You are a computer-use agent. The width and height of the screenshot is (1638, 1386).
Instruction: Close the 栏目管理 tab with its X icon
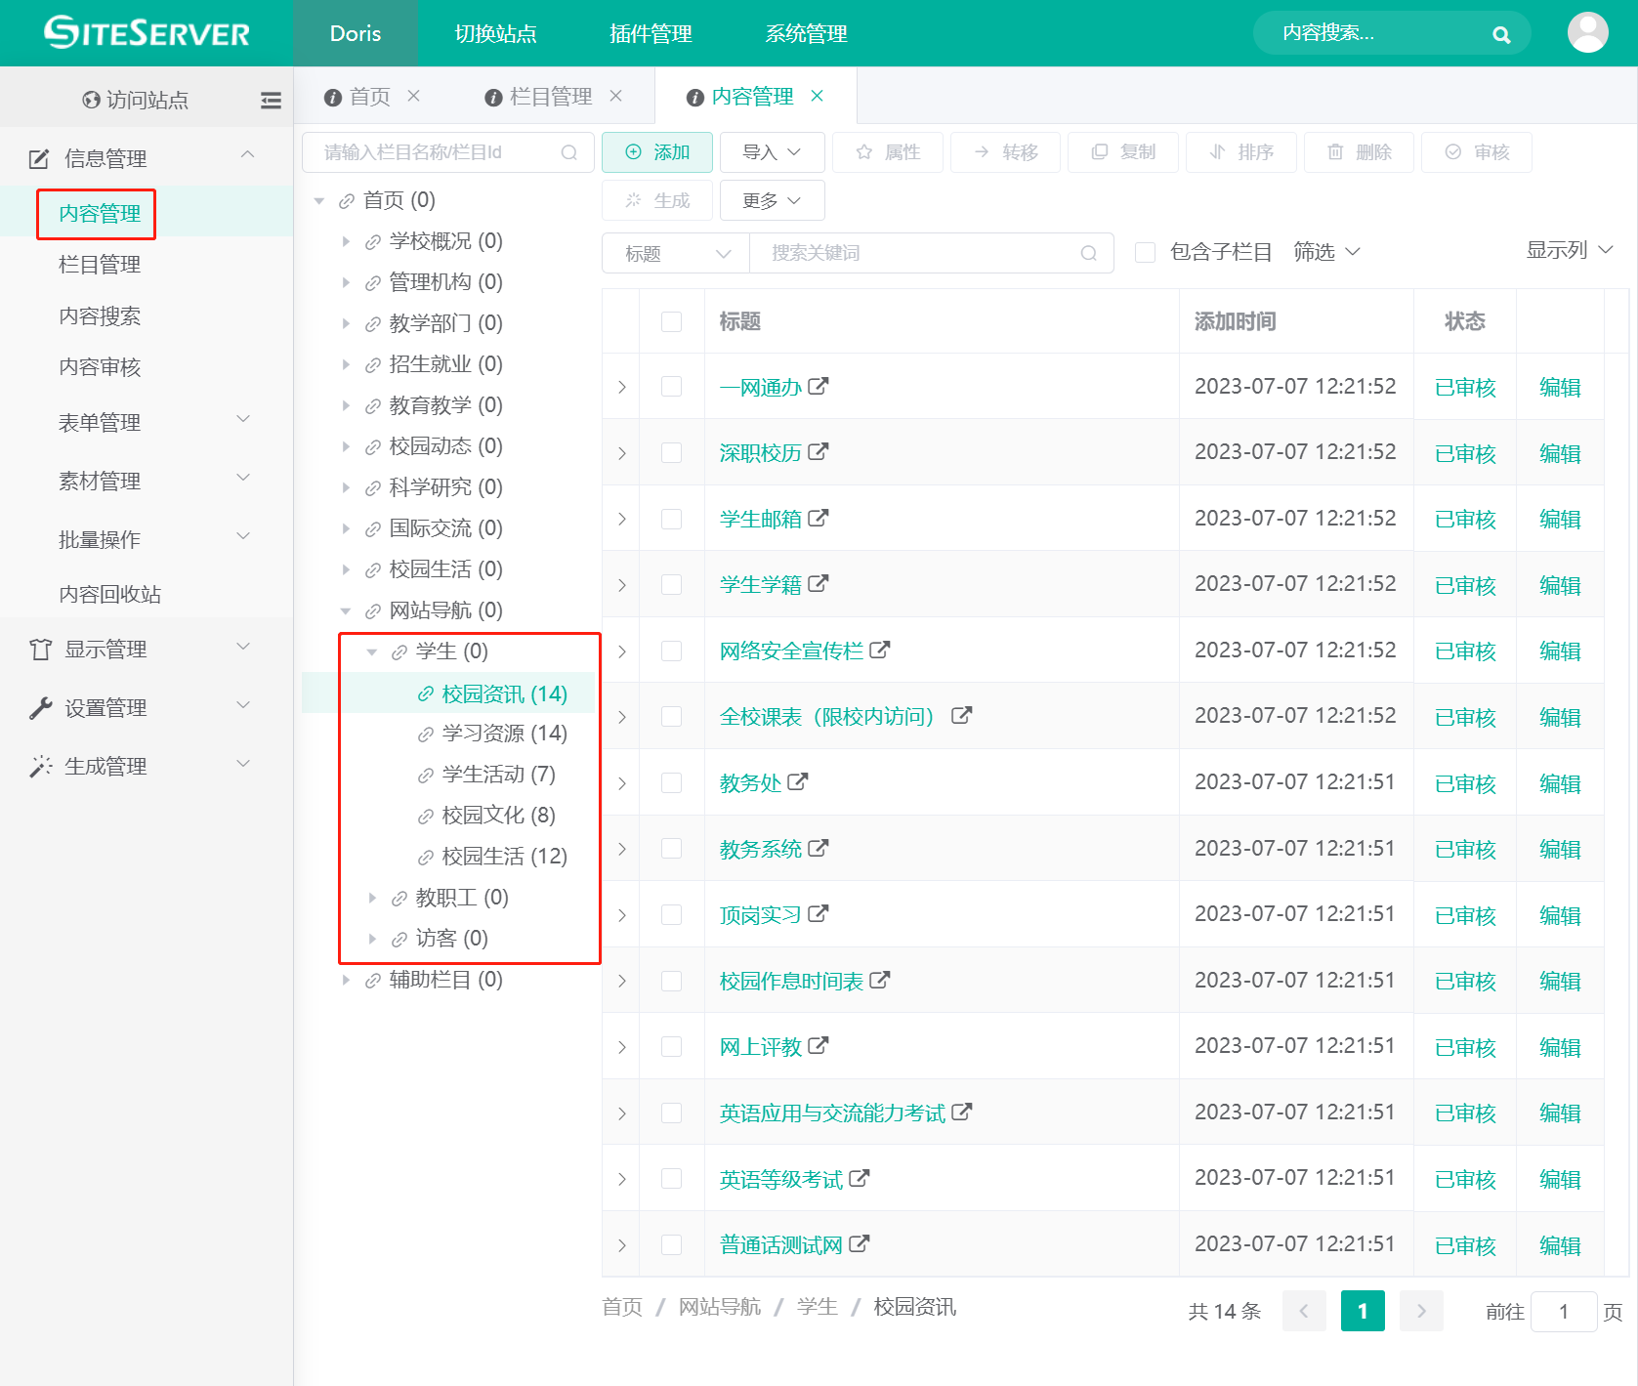pos(616,96)
